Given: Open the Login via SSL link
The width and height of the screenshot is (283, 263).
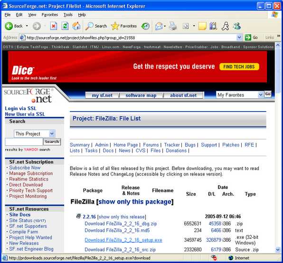Looking at the screenshot, I should click(20, 108).
